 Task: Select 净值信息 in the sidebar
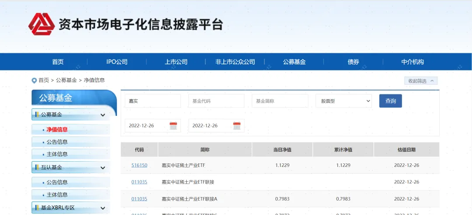coord(57,129)
